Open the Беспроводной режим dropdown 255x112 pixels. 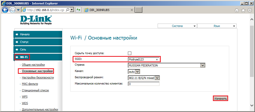144,78
